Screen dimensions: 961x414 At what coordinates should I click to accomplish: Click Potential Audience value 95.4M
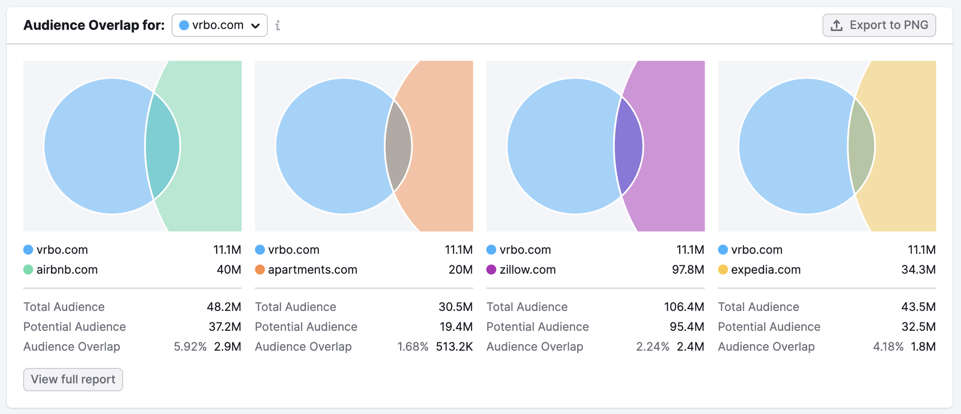[x=687, y=327]
